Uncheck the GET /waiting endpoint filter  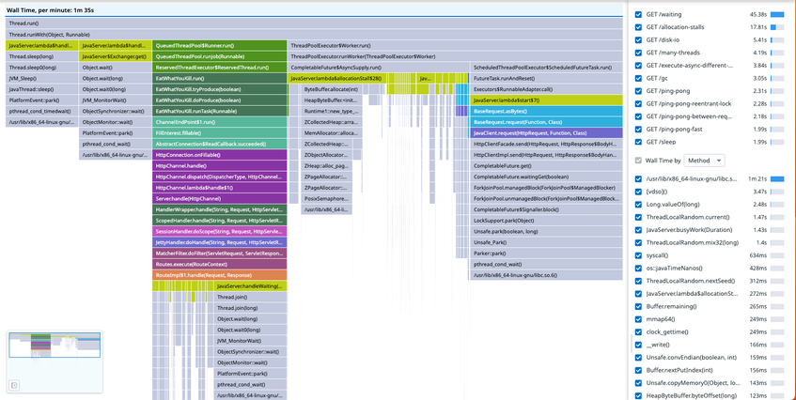tap(639, 15)
